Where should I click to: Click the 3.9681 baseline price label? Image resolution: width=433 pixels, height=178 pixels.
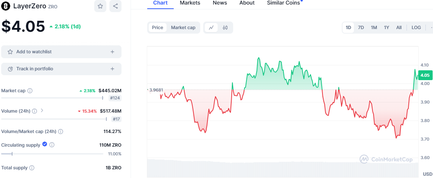tap(156, 90)
